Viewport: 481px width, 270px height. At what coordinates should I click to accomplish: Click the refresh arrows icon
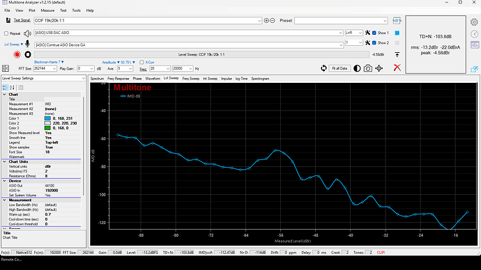pyautogui.click(x=323, y=68)
